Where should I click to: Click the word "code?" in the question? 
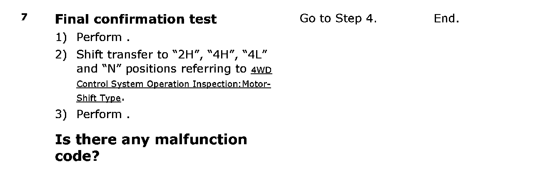(77, 156)
